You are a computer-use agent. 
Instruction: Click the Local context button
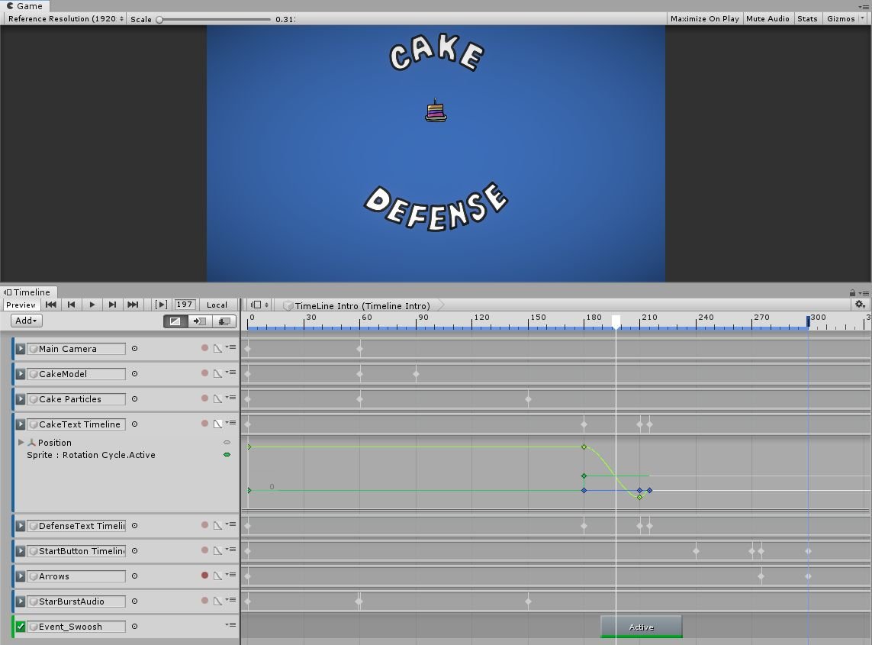pos(217,305)
